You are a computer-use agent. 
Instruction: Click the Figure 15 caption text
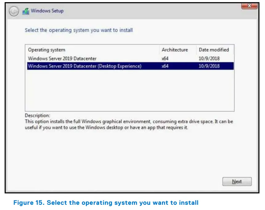click(x=106, y=203)
